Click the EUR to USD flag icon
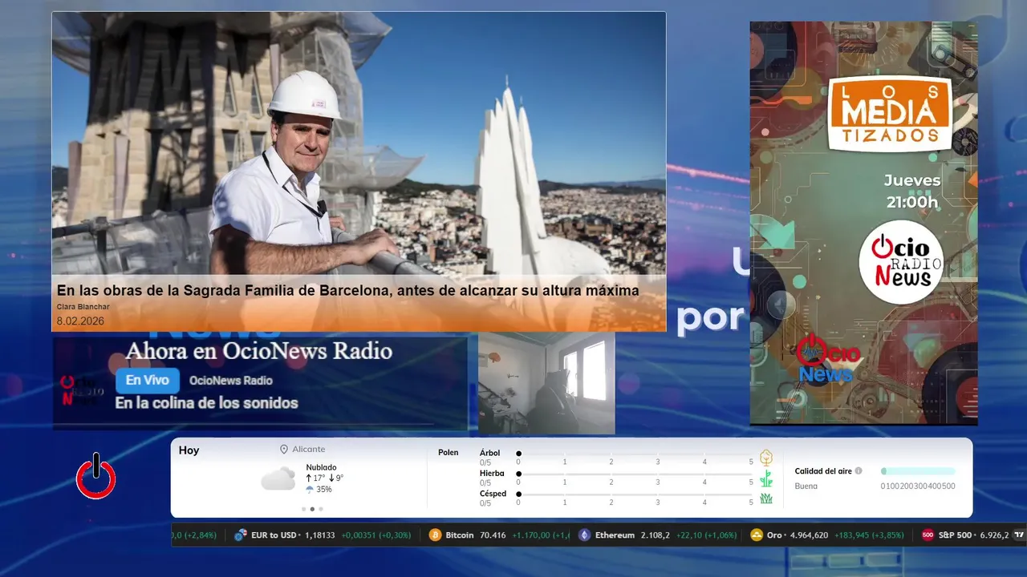The image size is (1027, 577). pyautogui.click(x=240, y=535)
